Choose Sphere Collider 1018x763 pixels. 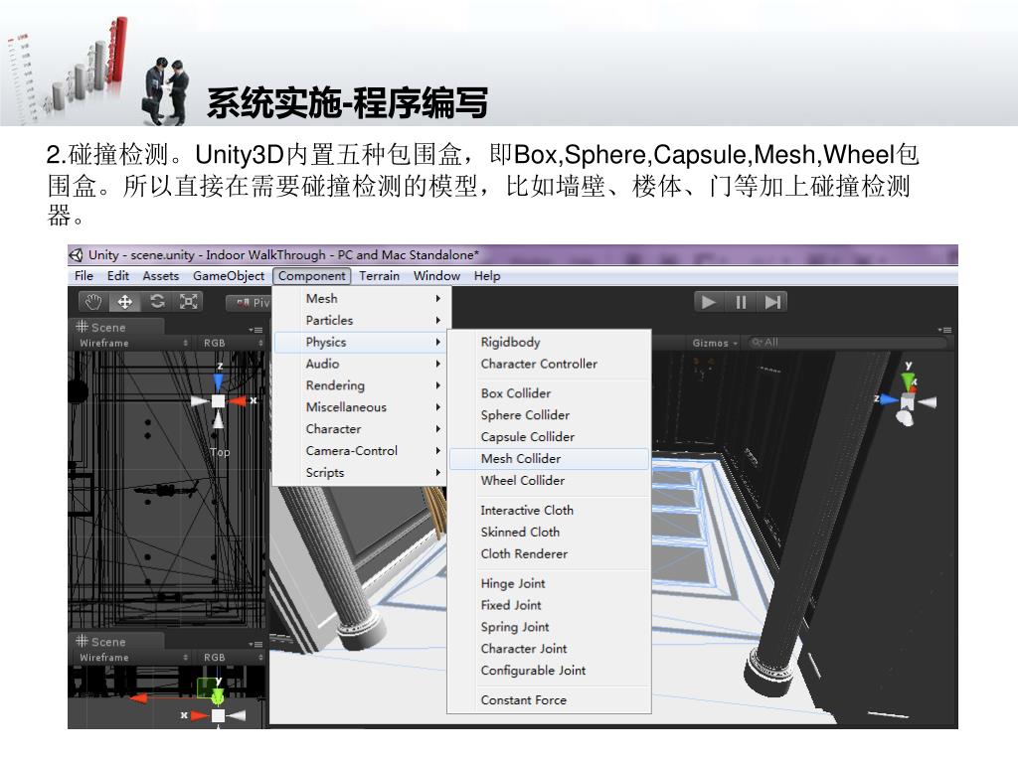549,415
